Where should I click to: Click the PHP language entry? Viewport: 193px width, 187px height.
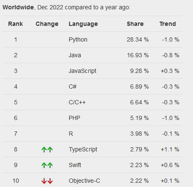tap(74, 118)
